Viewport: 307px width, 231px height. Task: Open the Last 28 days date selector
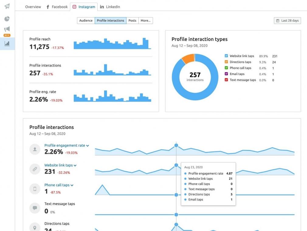(x=288, y=21)
